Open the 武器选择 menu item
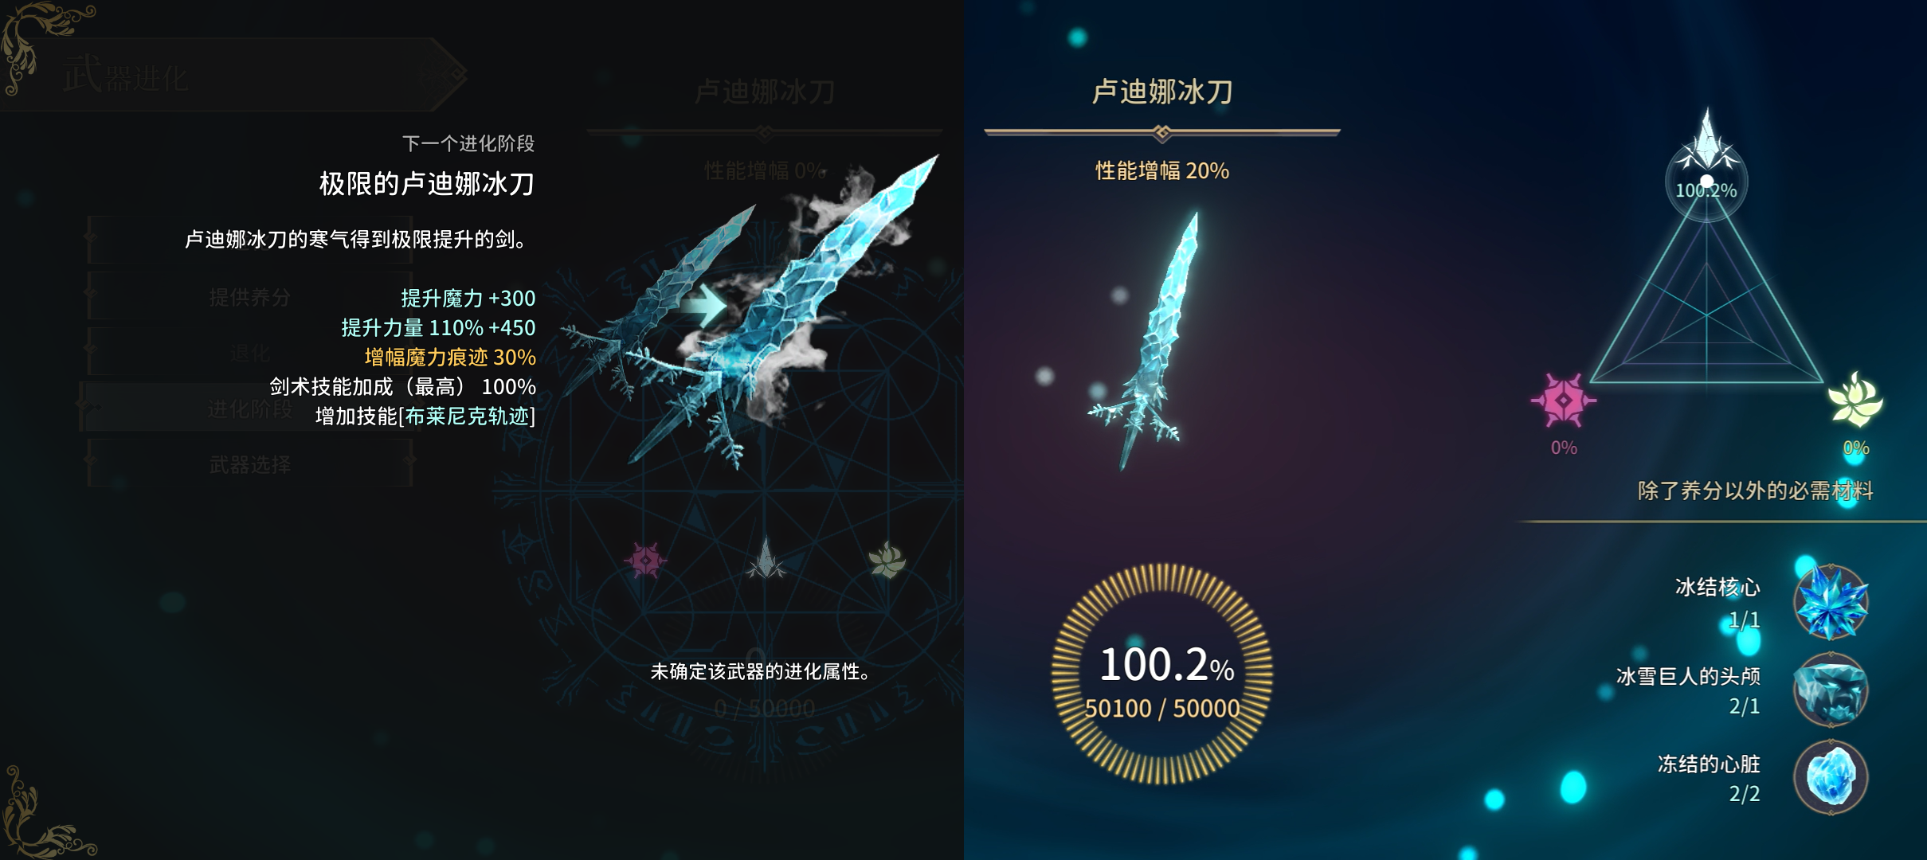 (x=250, y=463)
